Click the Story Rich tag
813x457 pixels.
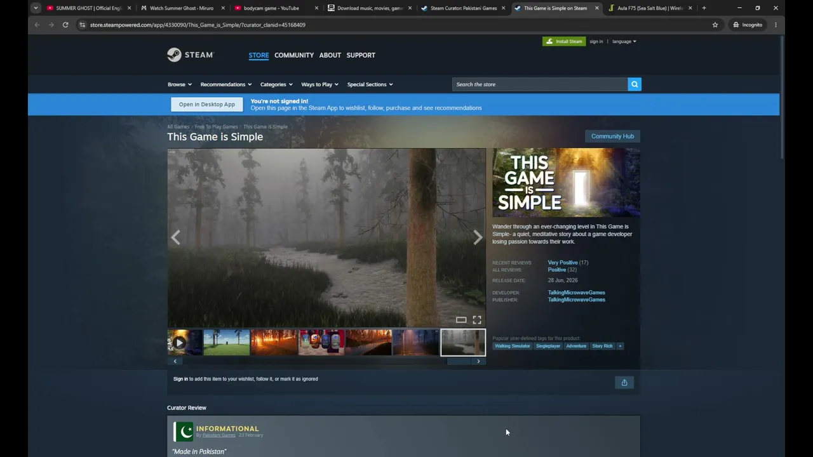click(x=602, y=346)
